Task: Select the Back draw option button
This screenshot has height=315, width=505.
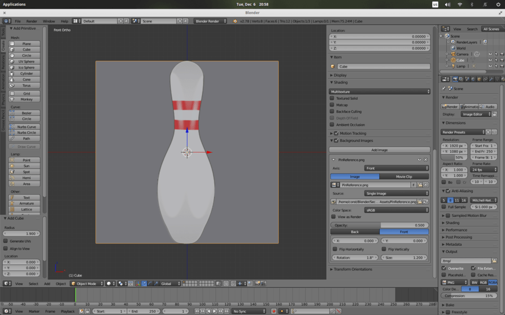Action: (x=355, y=232)
